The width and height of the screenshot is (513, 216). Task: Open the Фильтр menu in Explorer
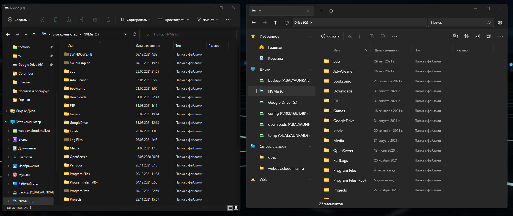207,20
